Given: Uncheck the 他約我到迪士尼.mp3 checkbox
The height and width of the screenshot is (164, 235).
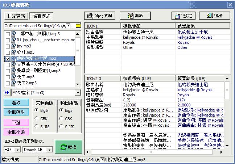Looking at the screenshot, I should coord(8,58).
